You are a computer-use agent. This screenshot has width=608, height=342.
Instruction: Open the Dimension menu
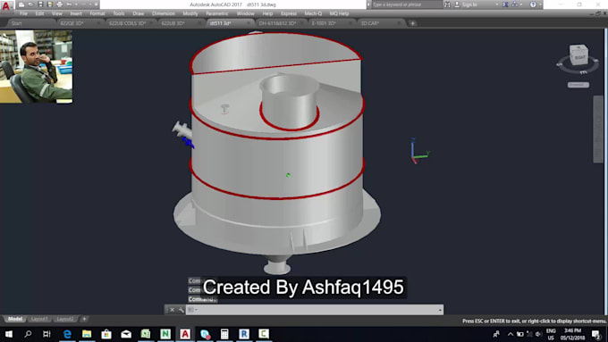click(164, 13)
